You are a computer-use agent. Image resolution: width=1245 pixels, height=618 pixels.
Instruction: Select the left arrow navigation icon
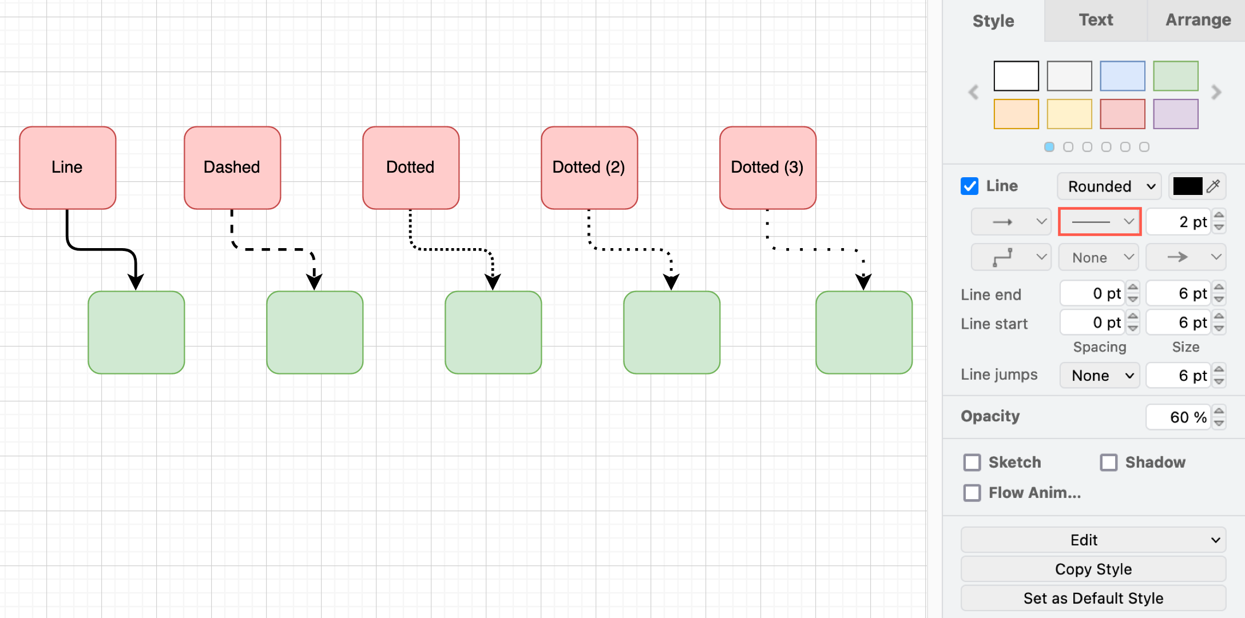[x=971, y=93]
